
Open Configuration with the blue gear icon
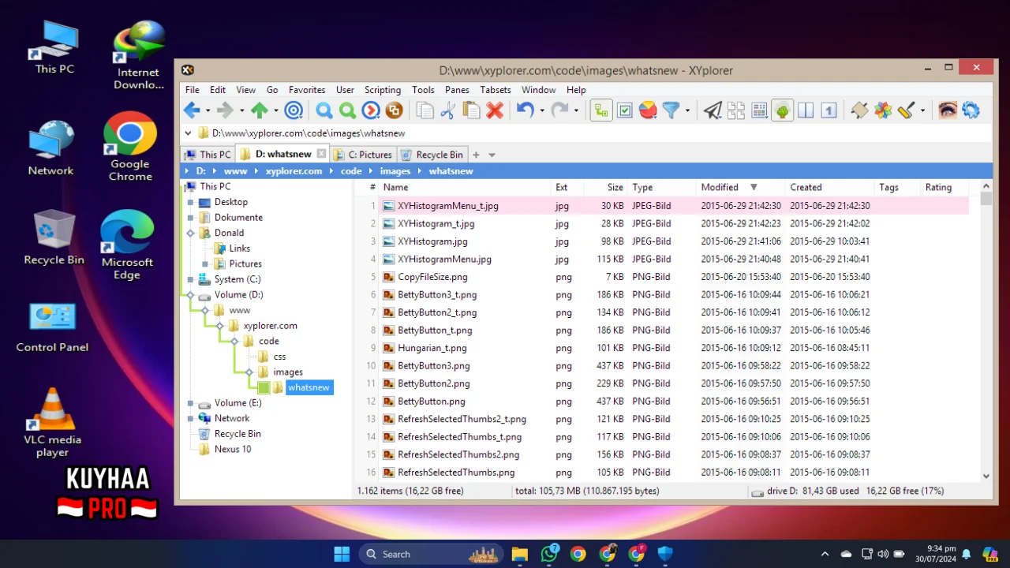tap(971, 110)
